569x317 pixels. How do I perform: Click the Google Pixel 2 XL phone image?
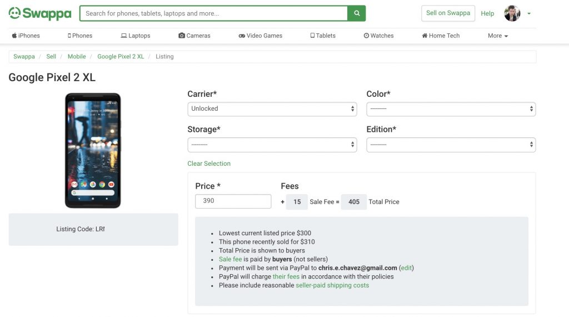point(93,150)
